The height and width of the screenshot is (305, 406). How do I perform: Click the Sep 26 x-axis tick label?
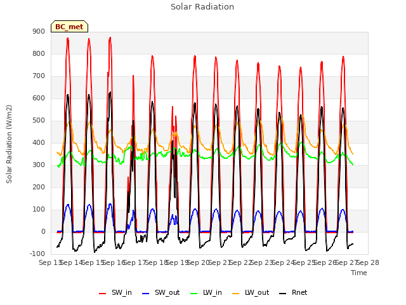(325, 263)
